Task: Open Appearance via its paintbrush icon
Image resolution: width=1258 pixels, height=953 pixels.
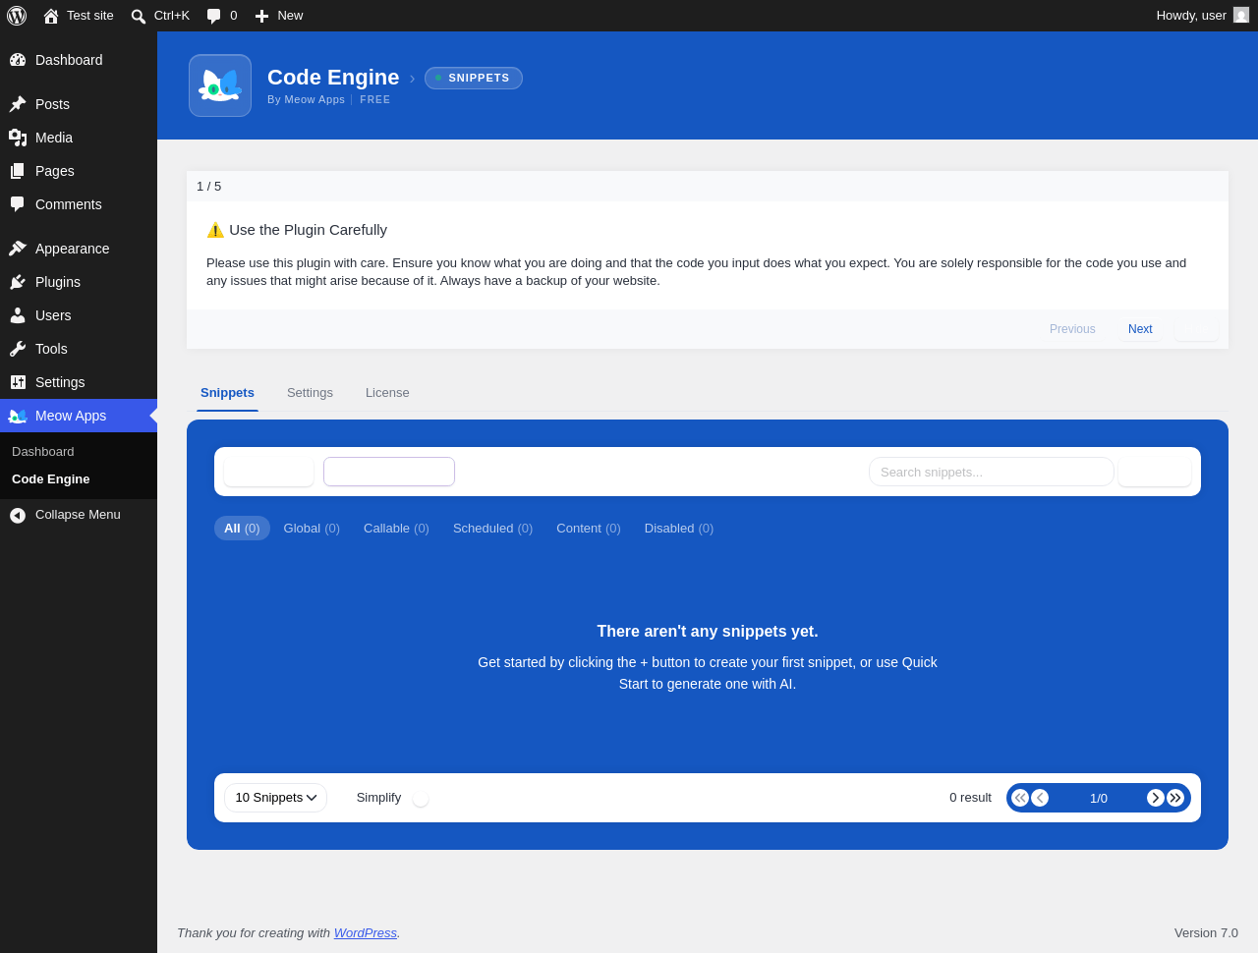Action: [x=18, y=249]
